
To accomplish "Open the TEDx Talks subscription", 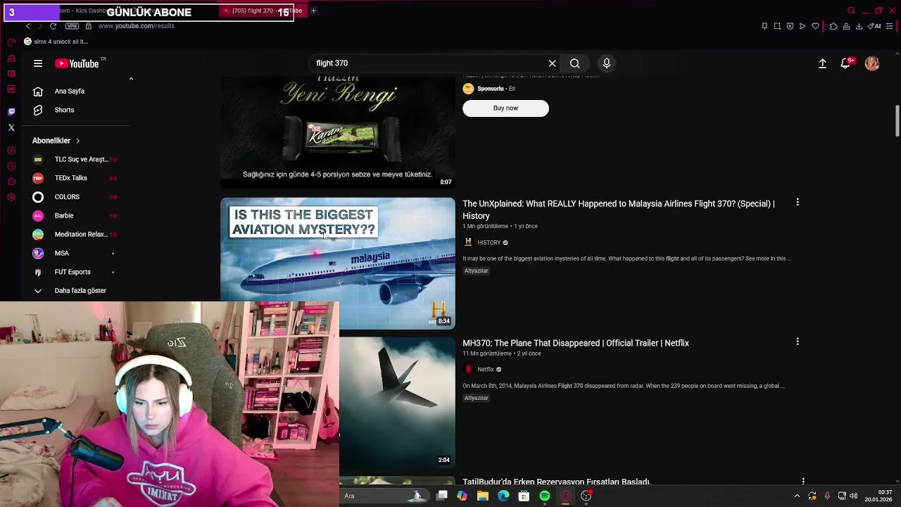I will tap(75, 178).
